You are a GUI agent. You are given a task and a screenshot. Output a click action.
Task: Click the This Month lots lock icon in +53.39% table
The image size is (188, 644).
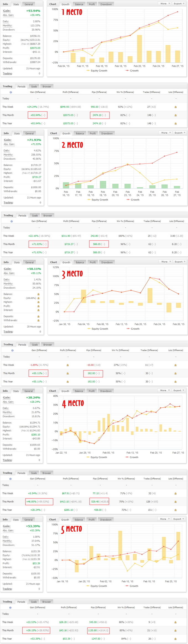pyautogui.click(x=176, y=630)
